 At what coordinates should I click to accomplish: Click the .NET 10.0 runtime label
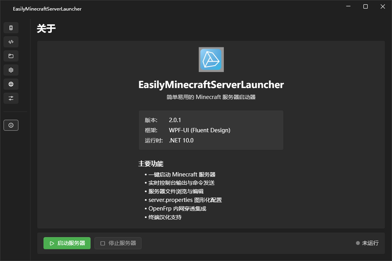[x=181, y=140]
